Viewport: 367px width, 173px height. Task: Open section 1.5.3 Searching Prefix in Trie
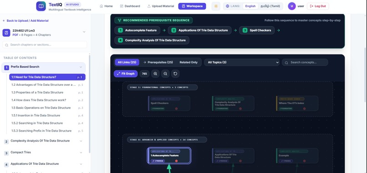[47, 131]
